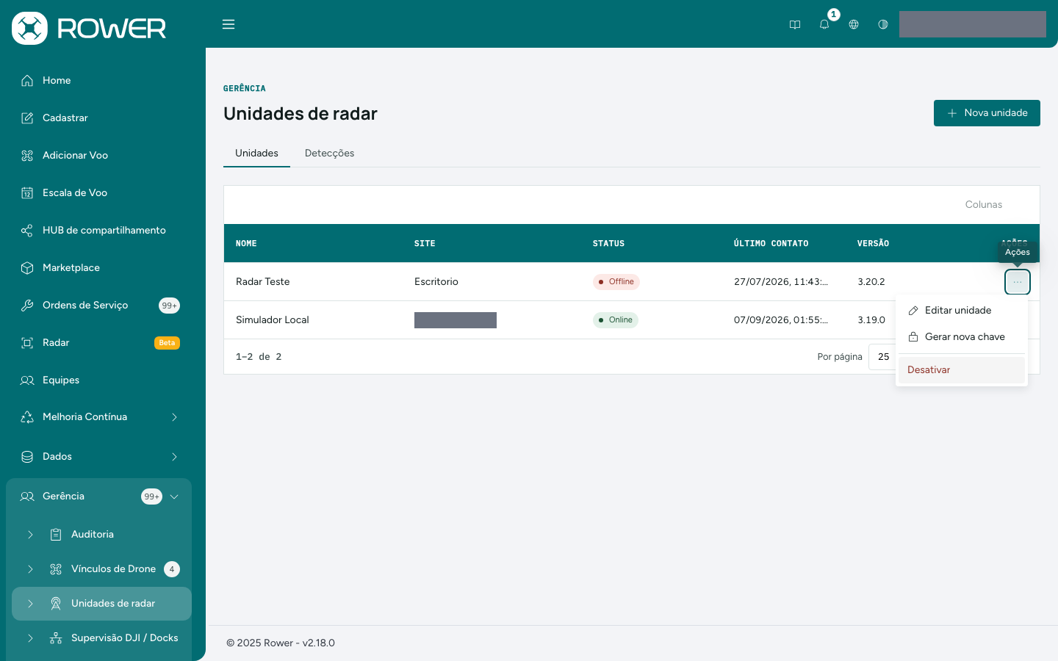1058x661 pixels.
Task: Open the Por página dropdown
Action: pos(882,357)
